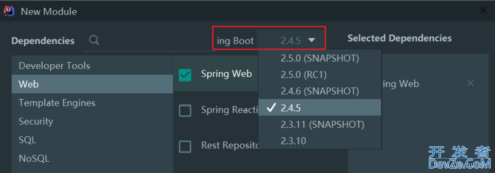Select the NoSQL category

[x=92, y=158]
